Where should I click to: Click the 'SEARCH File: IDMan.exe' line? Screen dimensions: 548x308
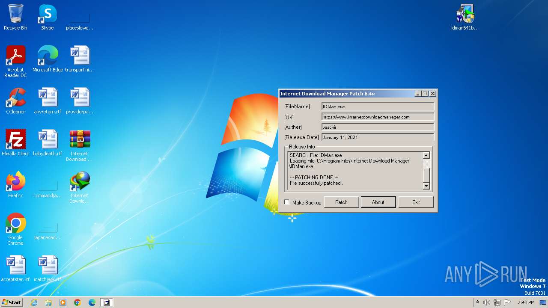tap(316, 155)
